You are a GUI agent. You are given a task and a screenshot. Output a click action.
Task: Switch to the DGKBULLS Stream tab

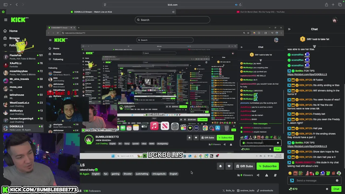click(91, 12)
